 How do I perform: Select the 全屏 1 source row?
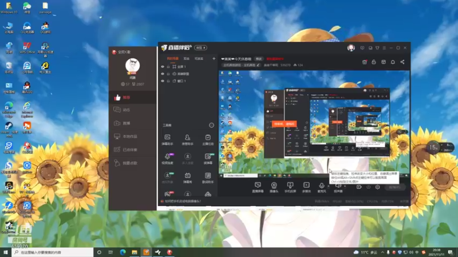click(x=188, y=67)
